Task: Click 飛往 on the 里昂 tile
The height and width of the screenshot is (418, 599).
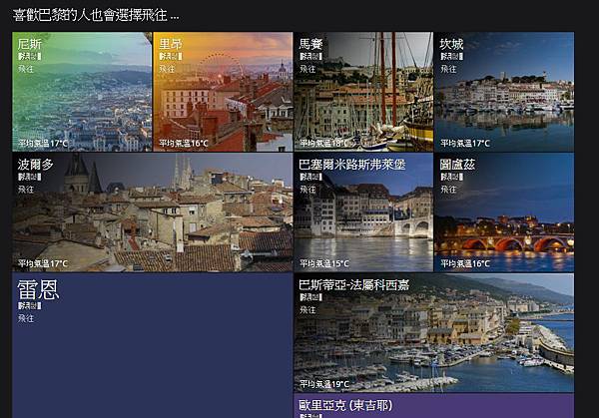Action: click(x=167, y=69)
